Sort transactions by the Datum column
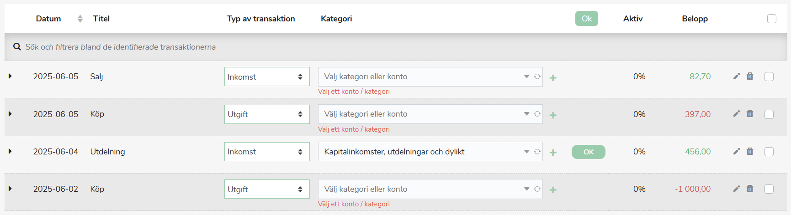791x215 pixels. click(80, 19)
